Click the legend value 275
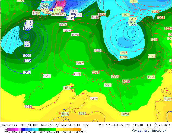 click(x=28, y=132)
